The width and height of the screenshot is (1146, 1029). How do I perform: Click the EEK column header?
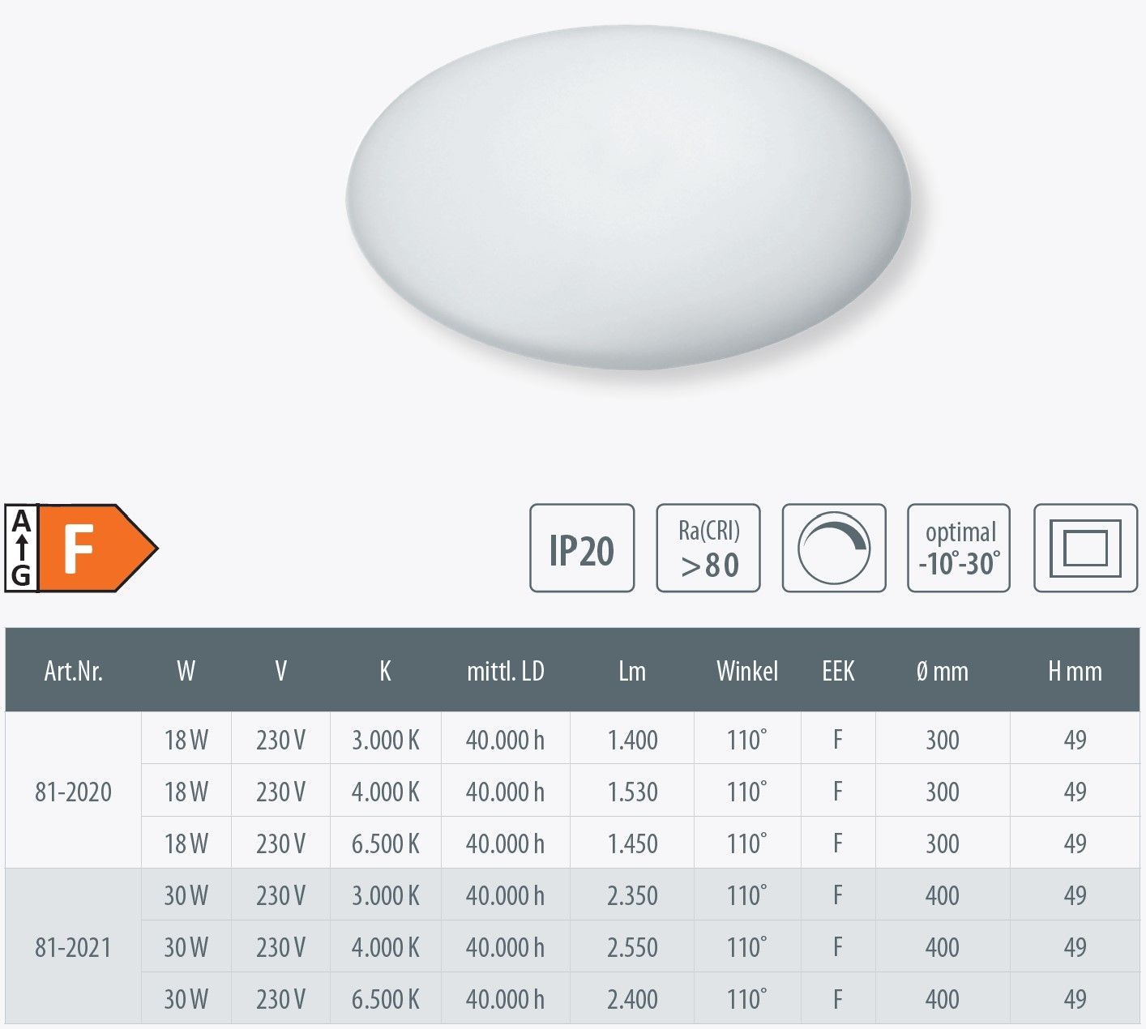point(838,671)
